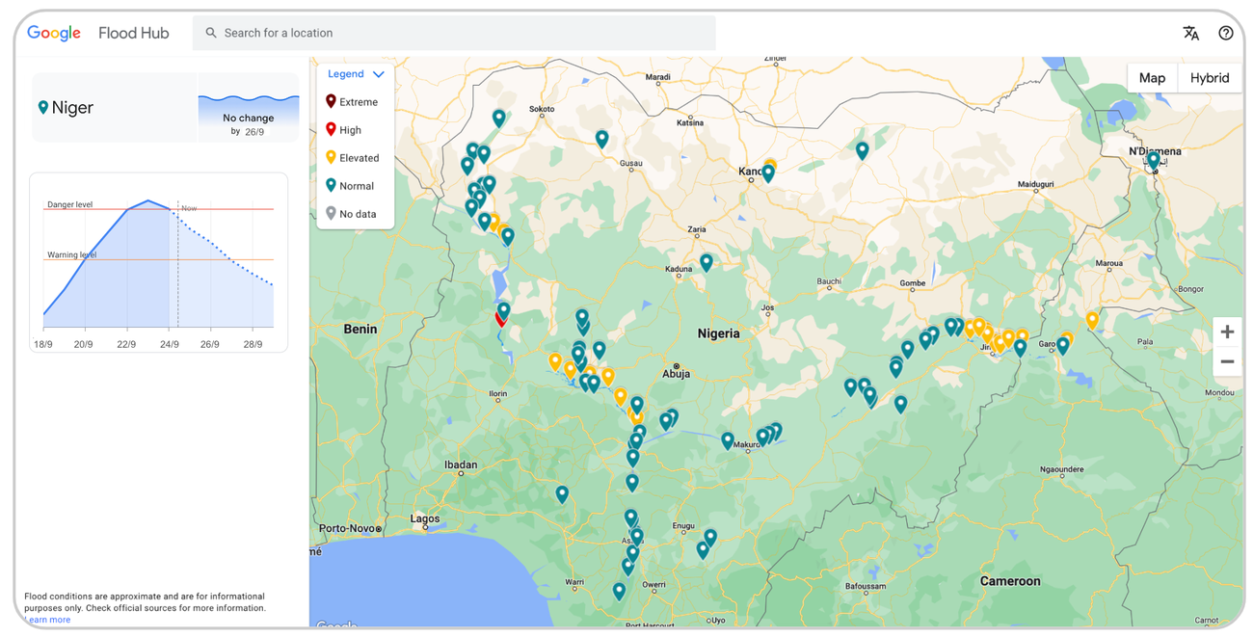Viewport: 1253px width, 637px height.
Task: Click the location pin icon beside Niger
Action: pyautogui.click(x=41, y=107)
